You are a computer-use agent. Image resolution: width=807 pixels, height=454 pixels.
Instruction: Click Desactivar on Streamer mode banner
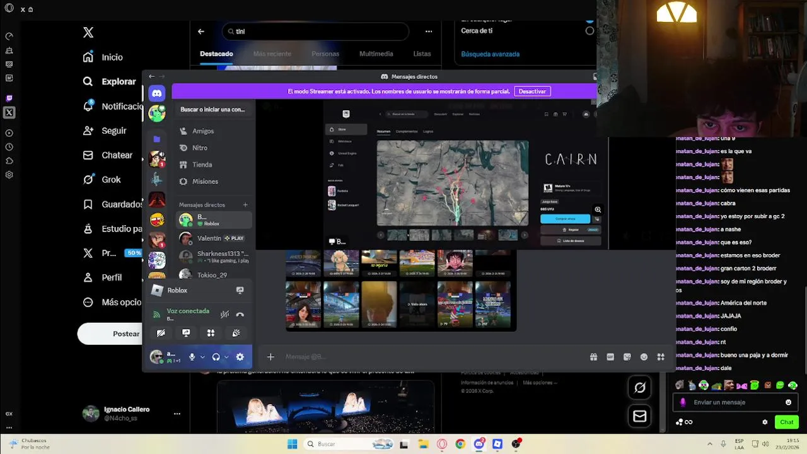point(532,91)
